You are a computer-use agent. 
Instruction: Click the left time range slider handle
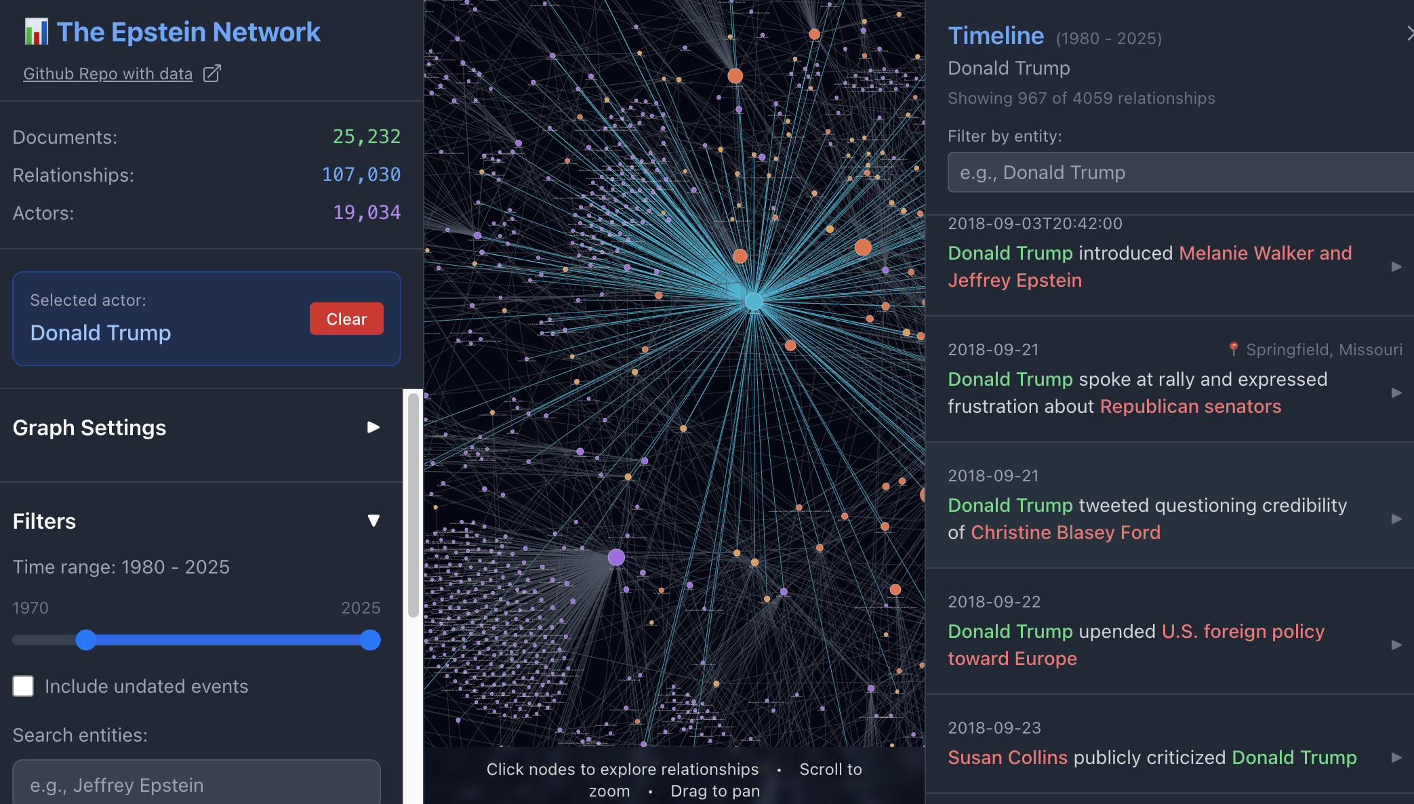[86, 640]
